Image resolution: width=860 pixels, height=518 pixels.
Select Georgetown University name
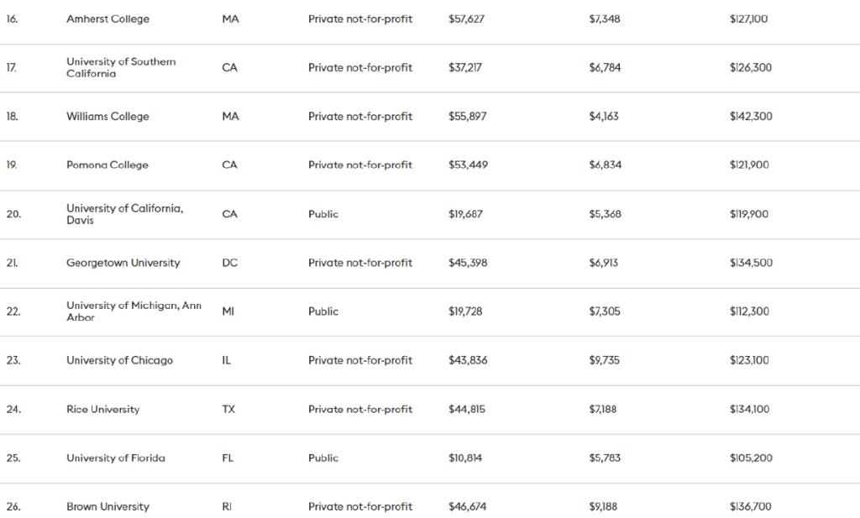pyautogui.click(x=123, y=263)
